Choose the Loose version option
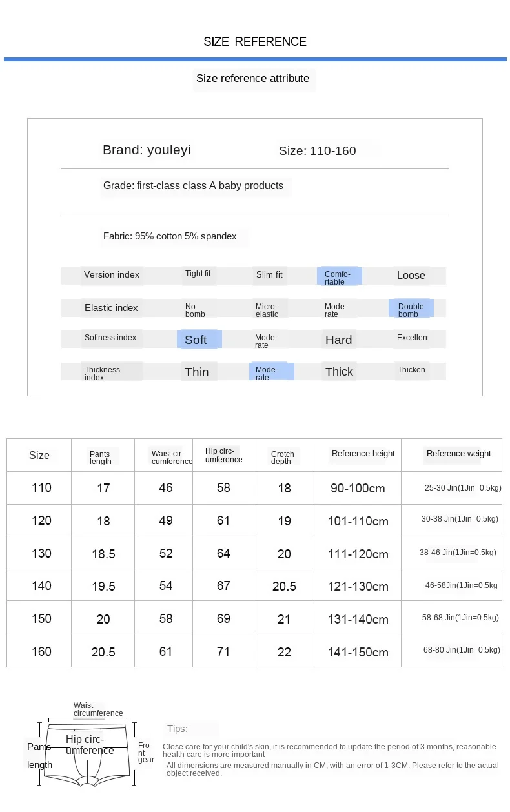 pyautogui.click(x=411, y=276)
